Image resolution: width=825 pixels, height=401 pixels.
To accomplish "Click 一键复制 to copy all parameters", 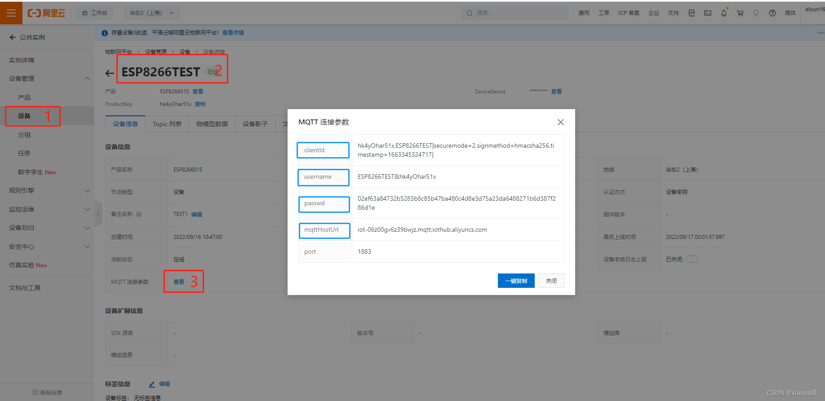I will click(x=516, y=281).
